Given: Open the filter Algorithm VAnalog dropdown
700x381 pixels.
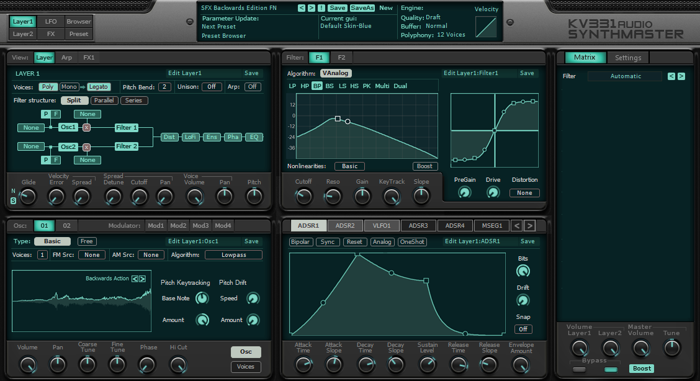Looking at the screenshot, I should [335, 73].
